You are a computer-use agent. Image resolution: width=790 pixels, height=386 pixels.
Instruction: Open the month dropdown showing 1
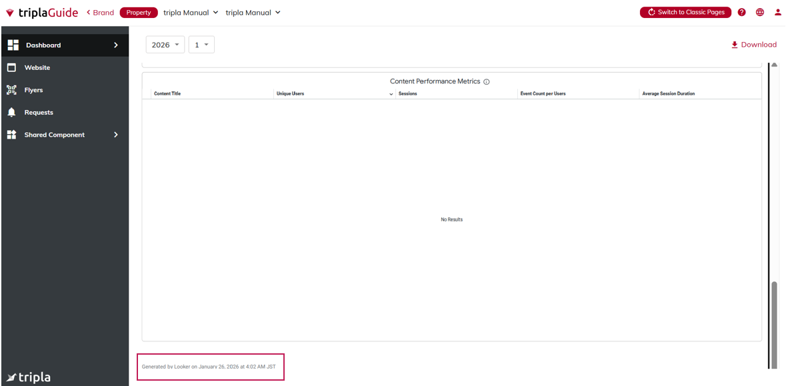(x=201, y=45)
